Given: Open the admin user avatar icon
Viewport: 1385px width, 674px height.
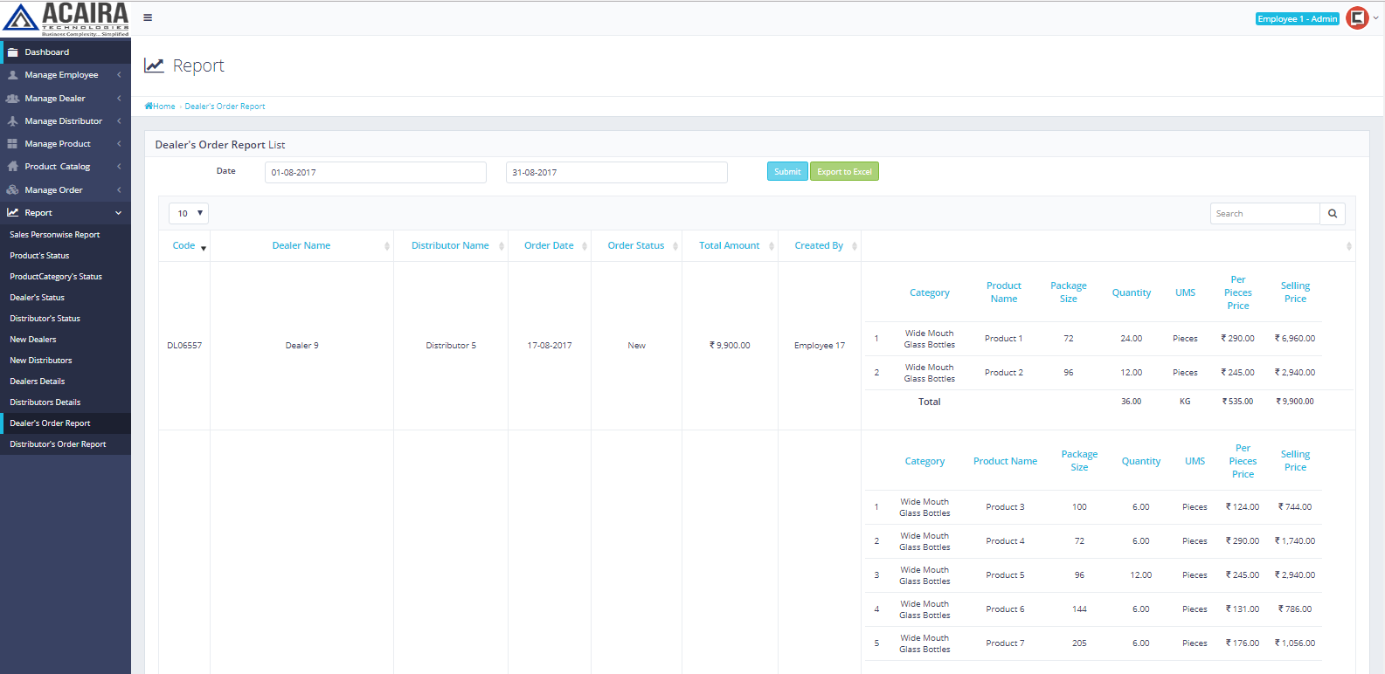Looking at the screenshot, I should pyautogui.click(x=1357, y=18).
